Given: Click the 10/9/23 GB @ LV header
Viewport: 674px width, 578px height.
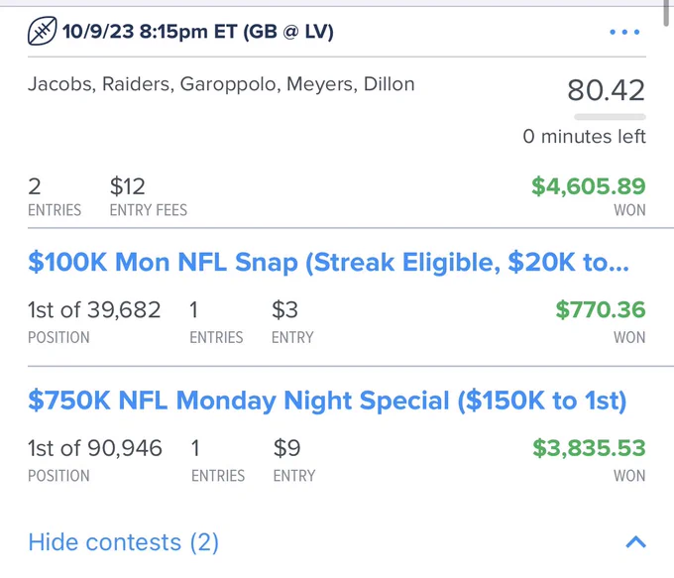Looking at the screenshot, I should click(197, 32).
